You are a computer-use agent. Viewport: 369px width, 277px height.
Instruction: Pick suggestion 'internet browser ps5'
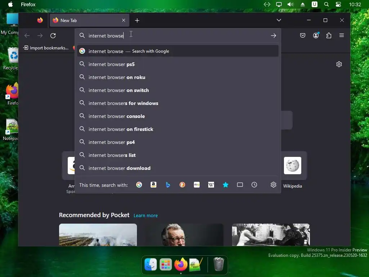(178, 64)
